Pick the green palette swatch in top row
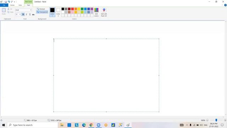The height and width of the screenshot is (128, 227). point(82,9)
